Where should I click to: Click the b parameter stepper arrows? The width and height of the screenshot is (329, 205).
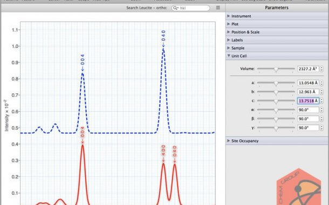[x=321, y=92]
